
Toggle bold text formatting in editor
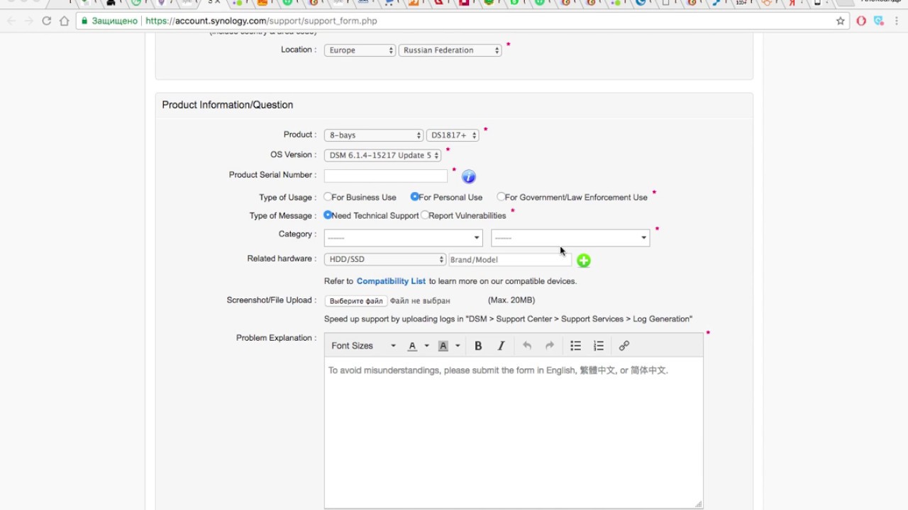[478, 346]
